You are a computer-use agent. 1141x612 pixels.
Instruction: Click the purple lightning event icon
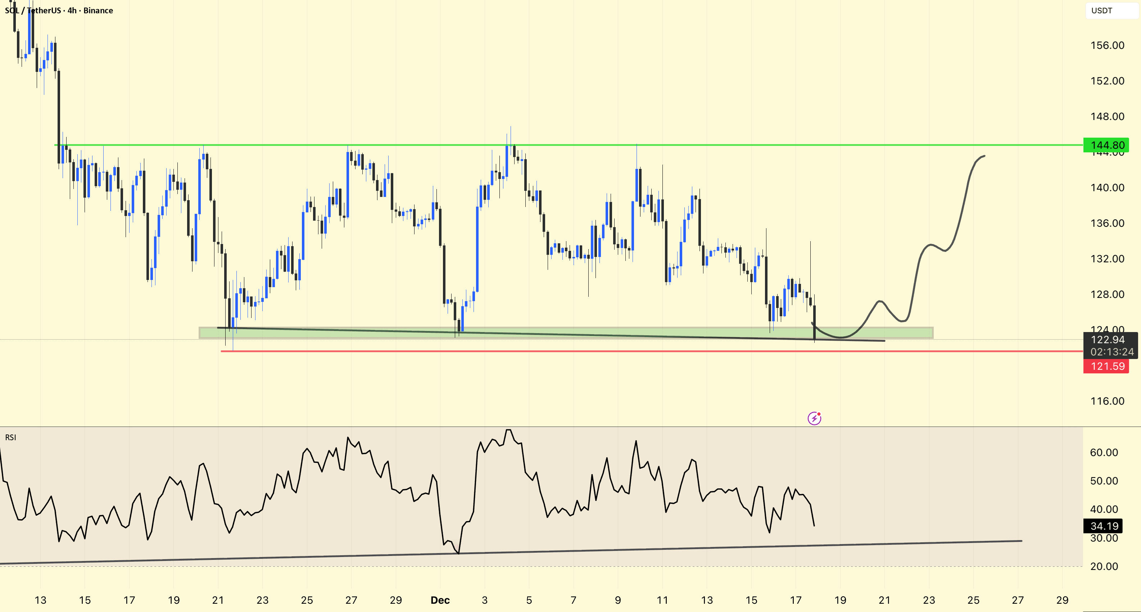click(x=814, y=418)
